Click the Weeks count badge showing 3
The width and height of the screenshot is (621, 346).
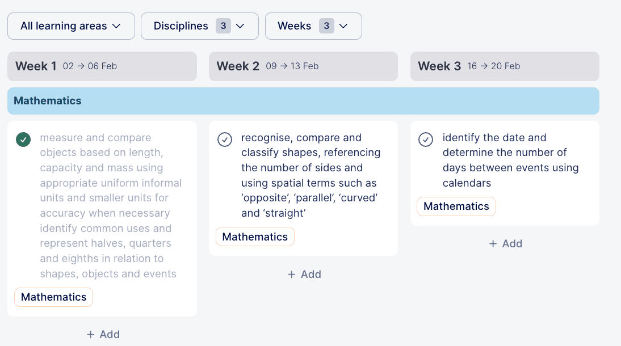[x=326, y=26]
